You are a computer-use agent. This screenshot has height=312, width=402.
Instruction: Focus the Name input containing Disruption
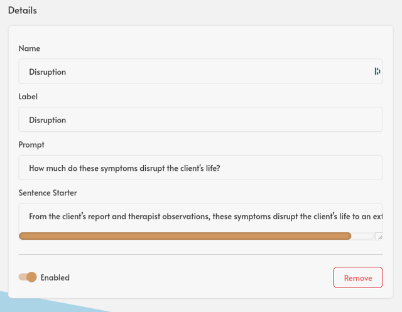point(200,71)
